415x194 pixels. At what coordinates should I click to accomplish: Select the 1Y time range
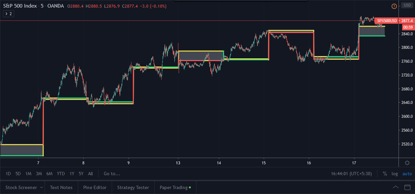tap(72, 174)
